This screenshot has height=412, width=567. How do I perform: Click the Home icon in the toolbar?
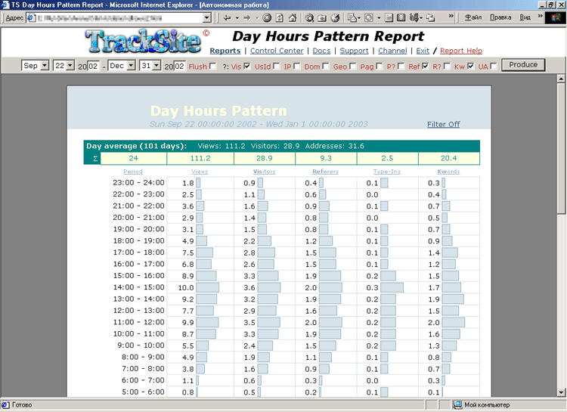click(x=292, y=17)
